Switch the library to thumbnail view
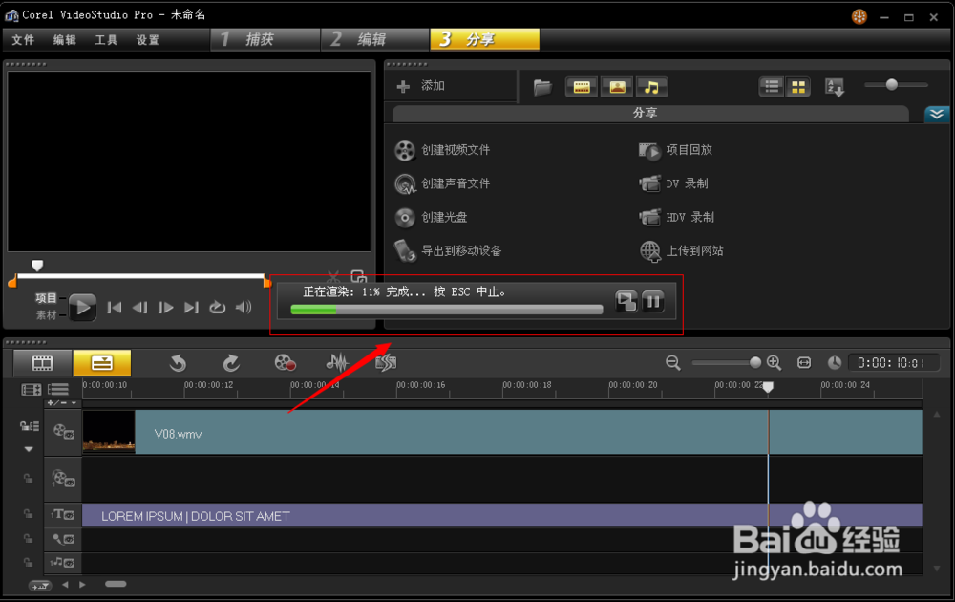This screenshot has height=602, width=955. click(x=797, y=87)
